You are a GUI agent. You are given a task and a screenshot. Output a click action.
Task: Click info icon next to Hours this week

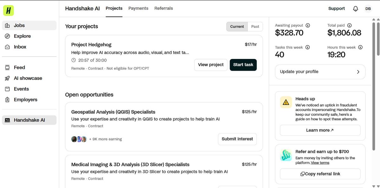point(360,47)
